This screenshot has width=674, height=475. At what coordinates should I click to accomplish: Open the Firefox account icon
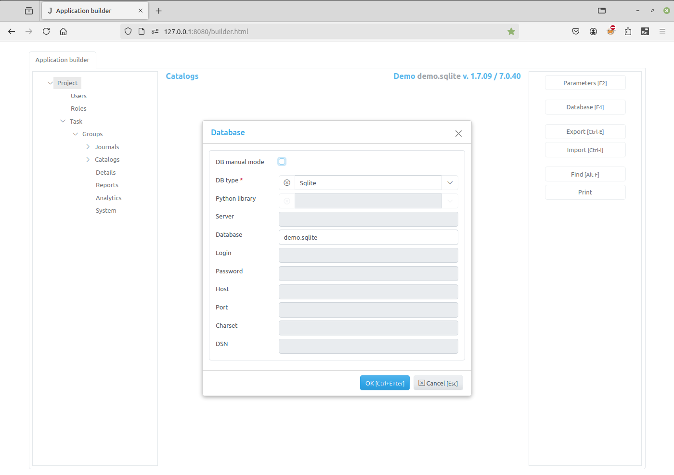[593, 31]
